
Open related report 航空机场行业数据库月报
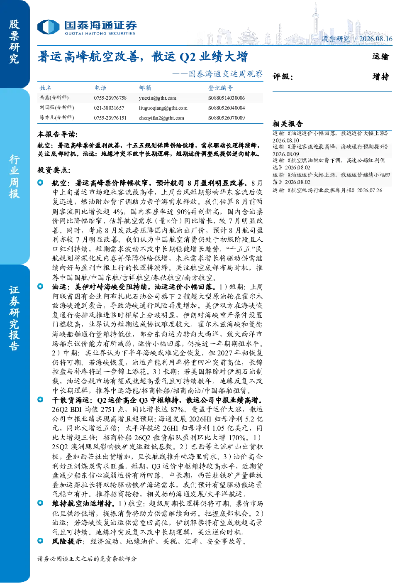[327, 190]
